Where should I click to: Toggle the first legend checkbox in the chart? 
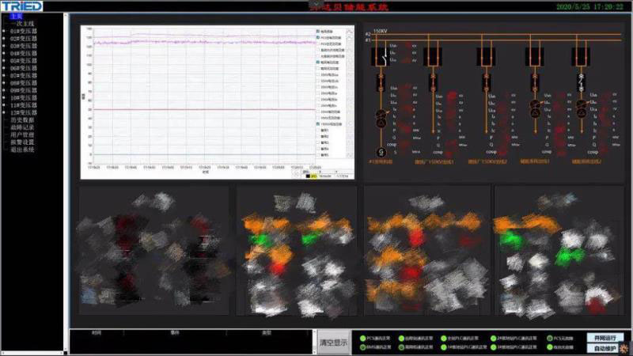[x=317, y=31]
